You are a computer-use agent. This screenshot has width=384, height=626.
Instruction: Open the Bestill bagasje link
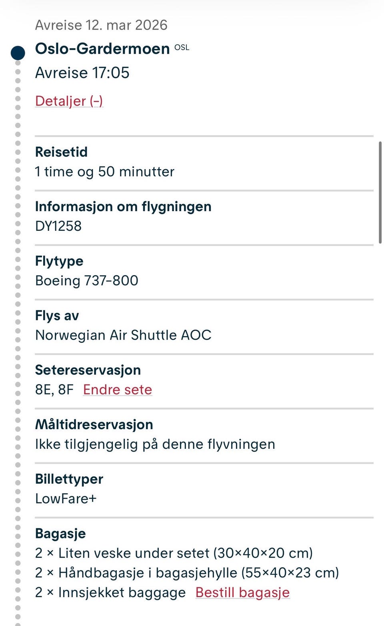(242, 592)
